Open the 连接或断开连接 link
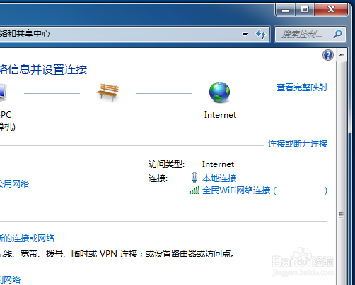Screen dimensions: 355x285 click(298, 144)
